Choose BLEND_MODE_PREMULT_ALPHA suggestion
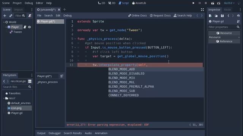 click(x=156, y=87)
